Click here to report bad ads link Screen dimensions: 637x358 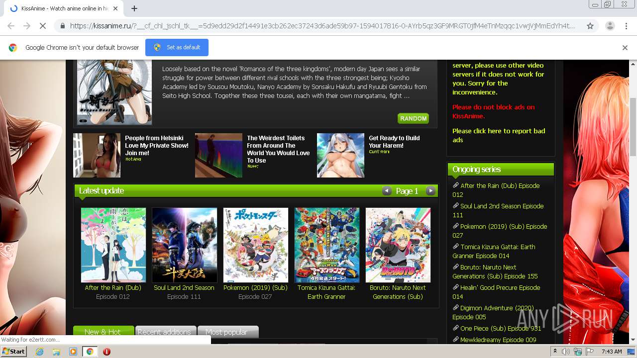pyautogui.click(x=499, y=135)
